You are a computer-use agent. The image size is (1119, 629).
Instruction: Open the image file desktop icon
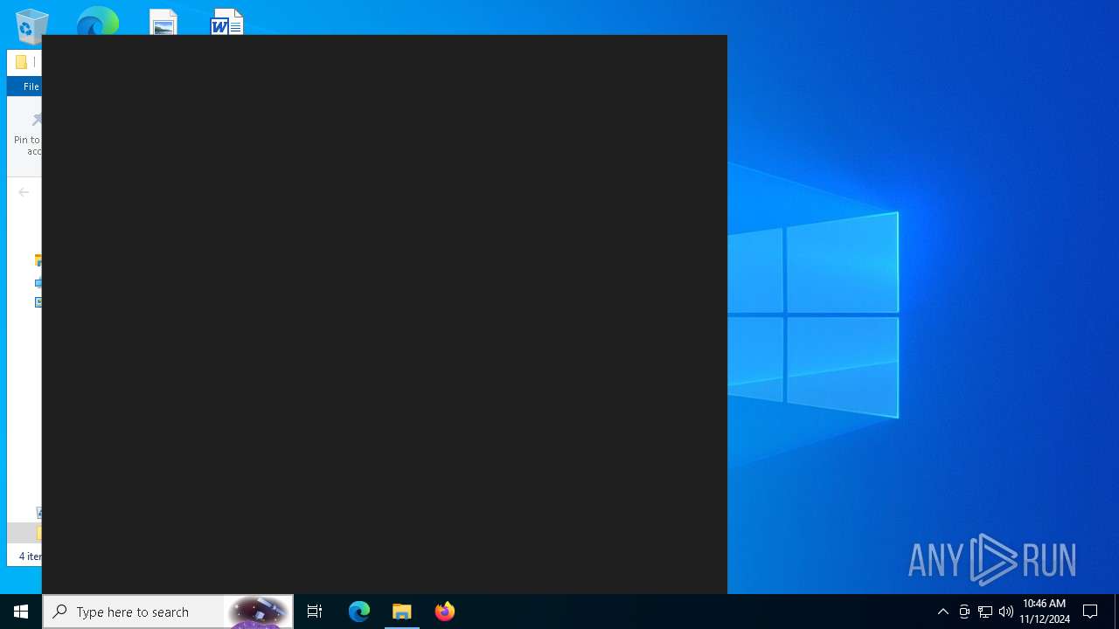tap(163, 22)
